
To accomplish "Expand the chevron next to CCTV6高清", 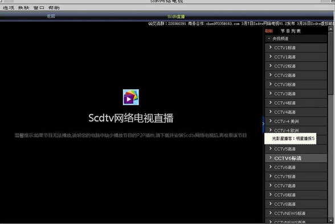I will [x=271, y=167].
